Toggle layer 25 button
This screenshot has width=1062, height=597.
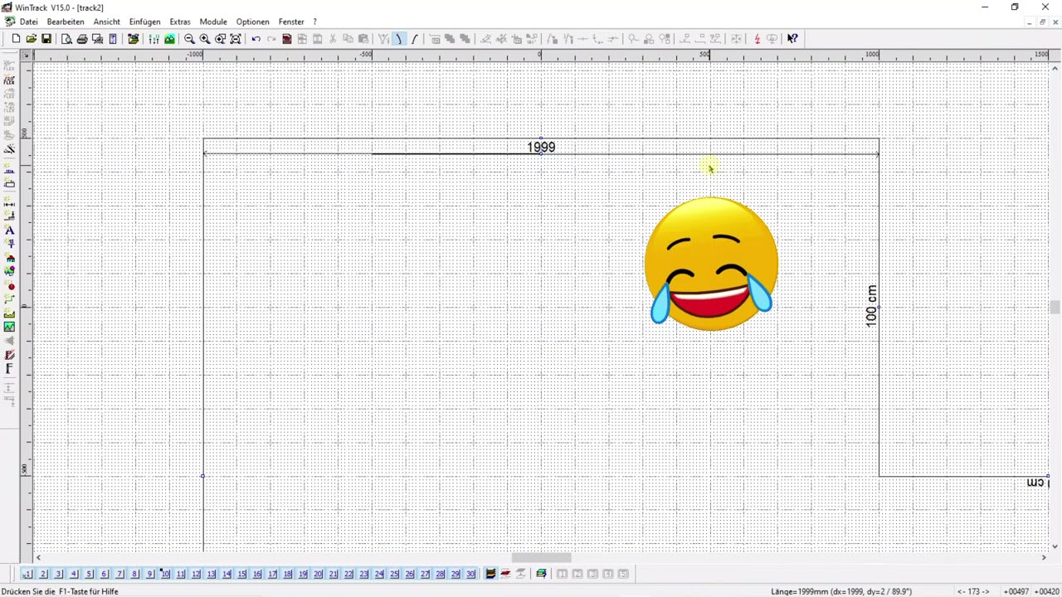(x=394, y=574)
